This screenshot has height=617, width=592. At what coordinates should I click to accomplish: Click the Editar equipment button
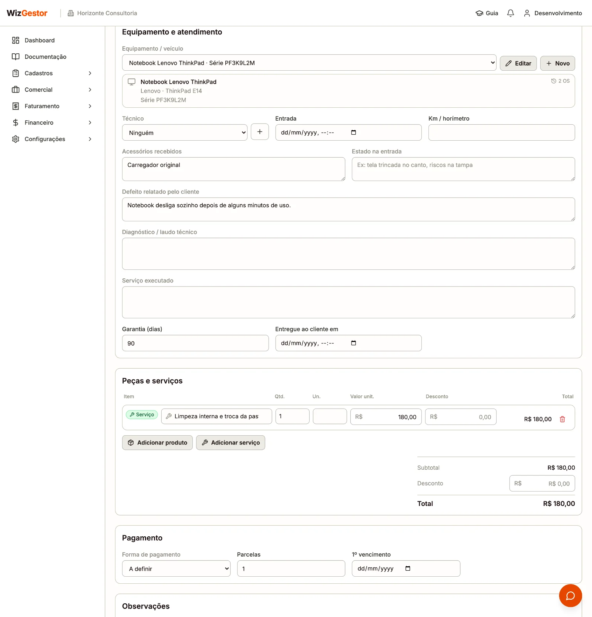coord(518,63)
